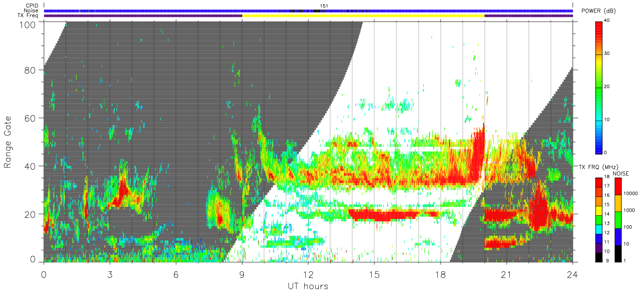Select the "Noise" strip label at top left
Image resolution: width=644 pixels, height=297 pixels.
[32, 10]
